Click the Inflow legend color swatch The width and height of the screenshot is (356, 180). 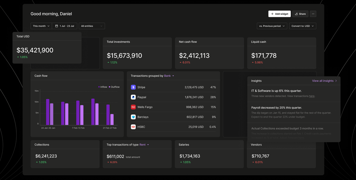pyautogui.click(x=99, y=87)
